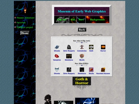Follow the Vampires text link
The width and height of the screenshot is (139, 104).
(57, 60)
